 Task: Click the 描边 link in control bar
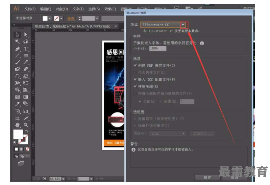click(x=71, y=19)
